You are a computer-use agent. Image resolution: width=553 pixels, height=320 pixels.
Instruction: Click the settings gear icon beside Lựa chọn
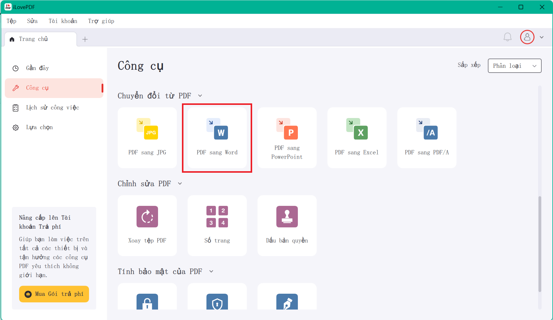(16, 128)
